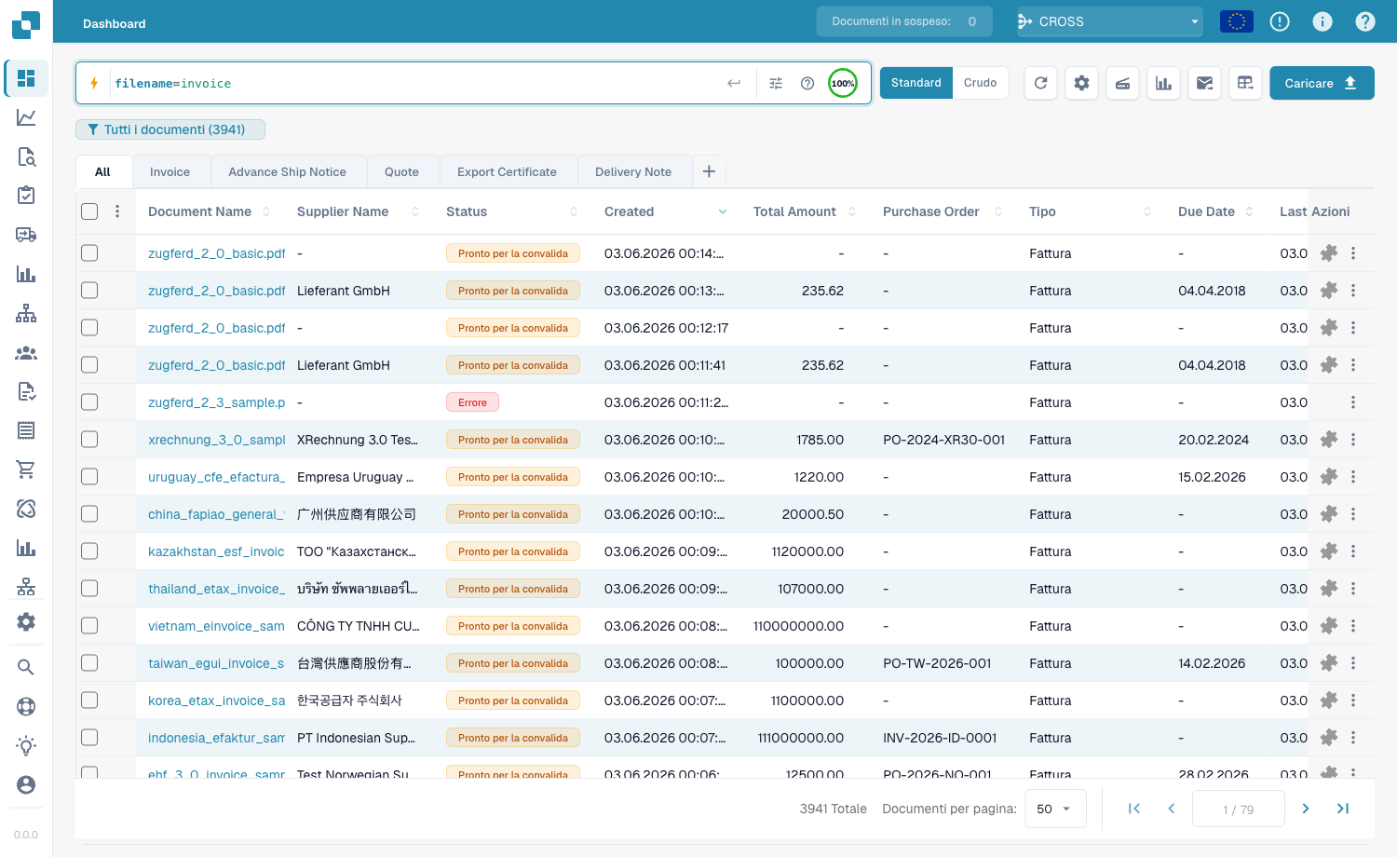Open the line chart analytics sidebar icon
This screenshot has width=1397, height=857.
pos(26,117)
